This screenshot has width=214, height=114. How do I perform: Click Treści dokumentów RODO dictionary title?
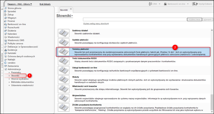coord(84,59)
